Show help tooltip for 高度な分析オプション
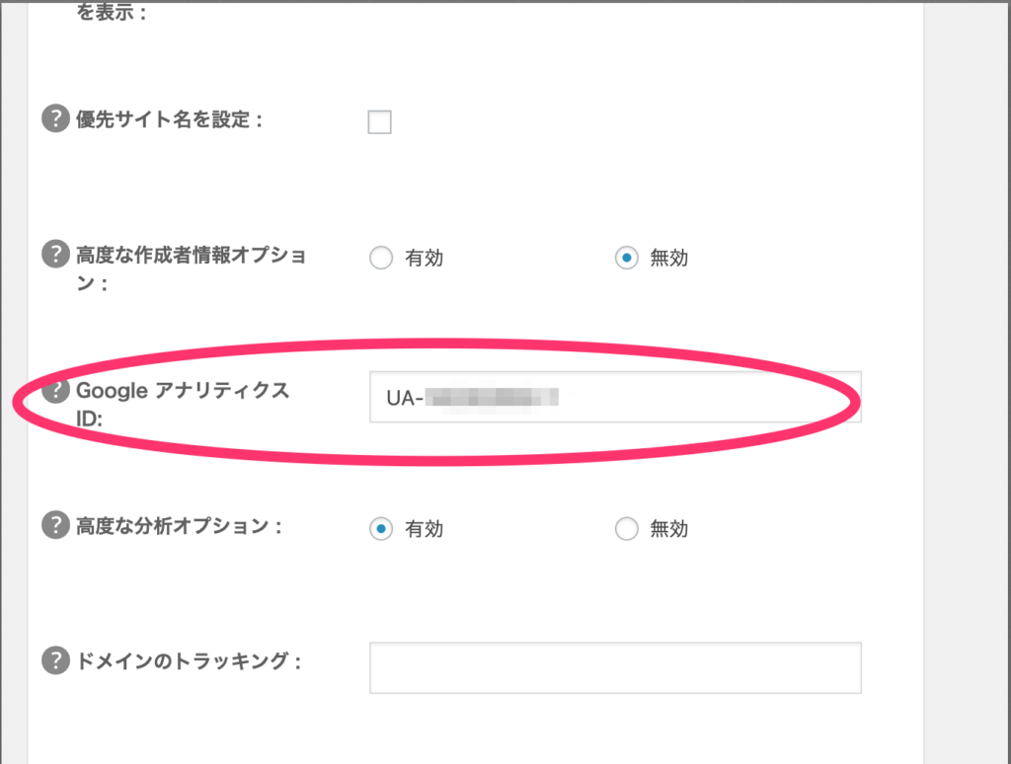The height and width of the screenshot is (764, 1011). (x=54, y=525)
